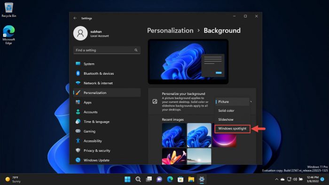Open Microsoft Store from the taskbar

[180, 179]
